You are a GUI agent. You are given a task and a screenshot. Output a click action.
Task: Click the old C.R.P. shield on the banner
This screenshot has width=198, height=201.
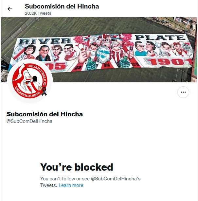click(x=18, y=53)
